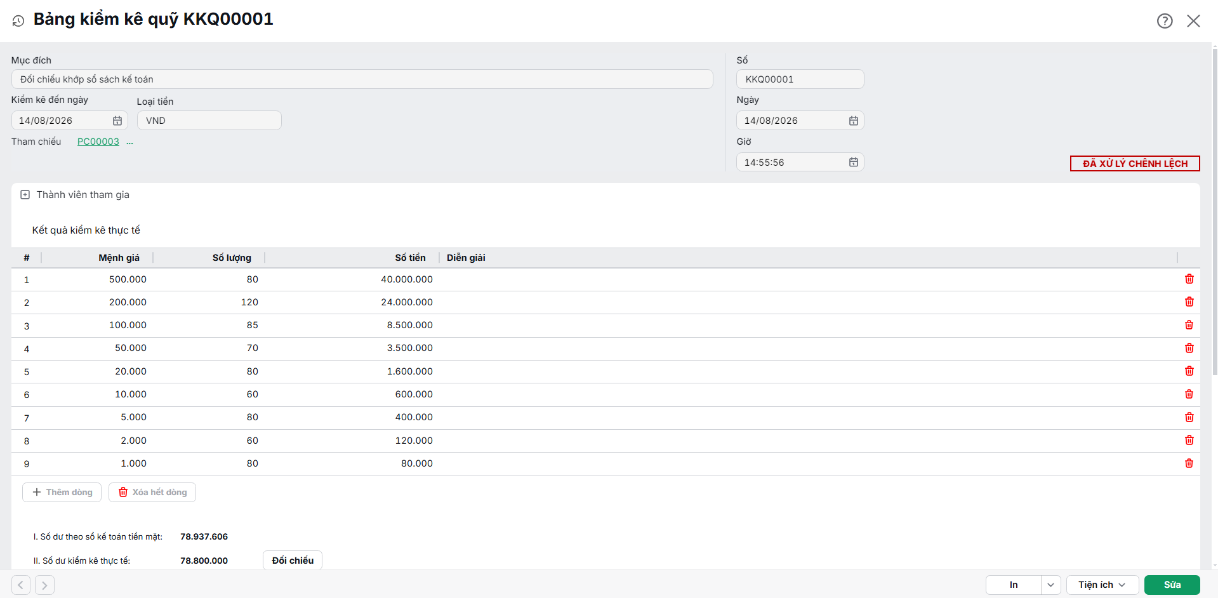
Task: Click the Đối chiếu button
Action: coord(293,561)
